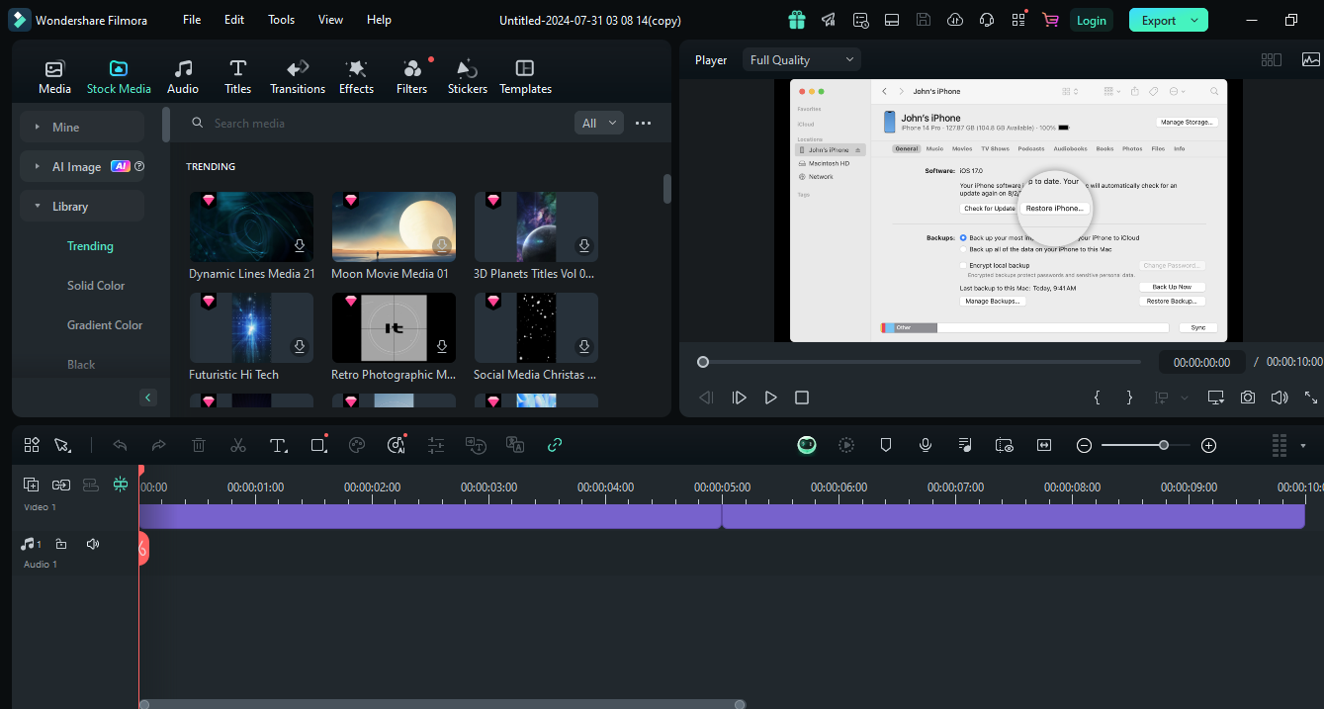Viewport: 1324px width, 709px height.
Task: Click the timeline zoom slider handle
Action: (1164, 445)
